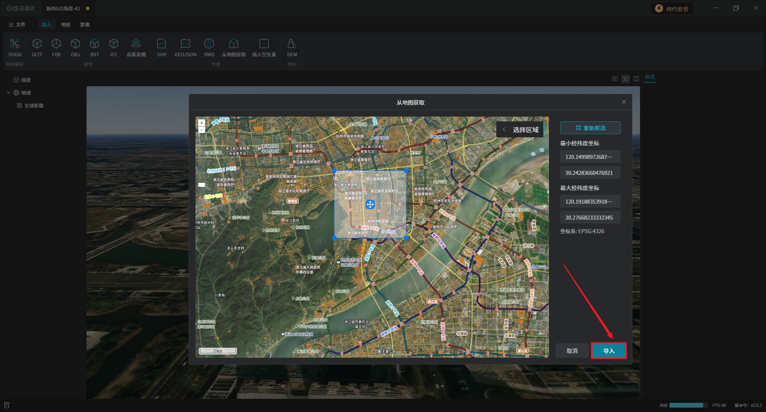Collapse the 地球 tree node
The image size is (766, 412).
coord(8,93)
